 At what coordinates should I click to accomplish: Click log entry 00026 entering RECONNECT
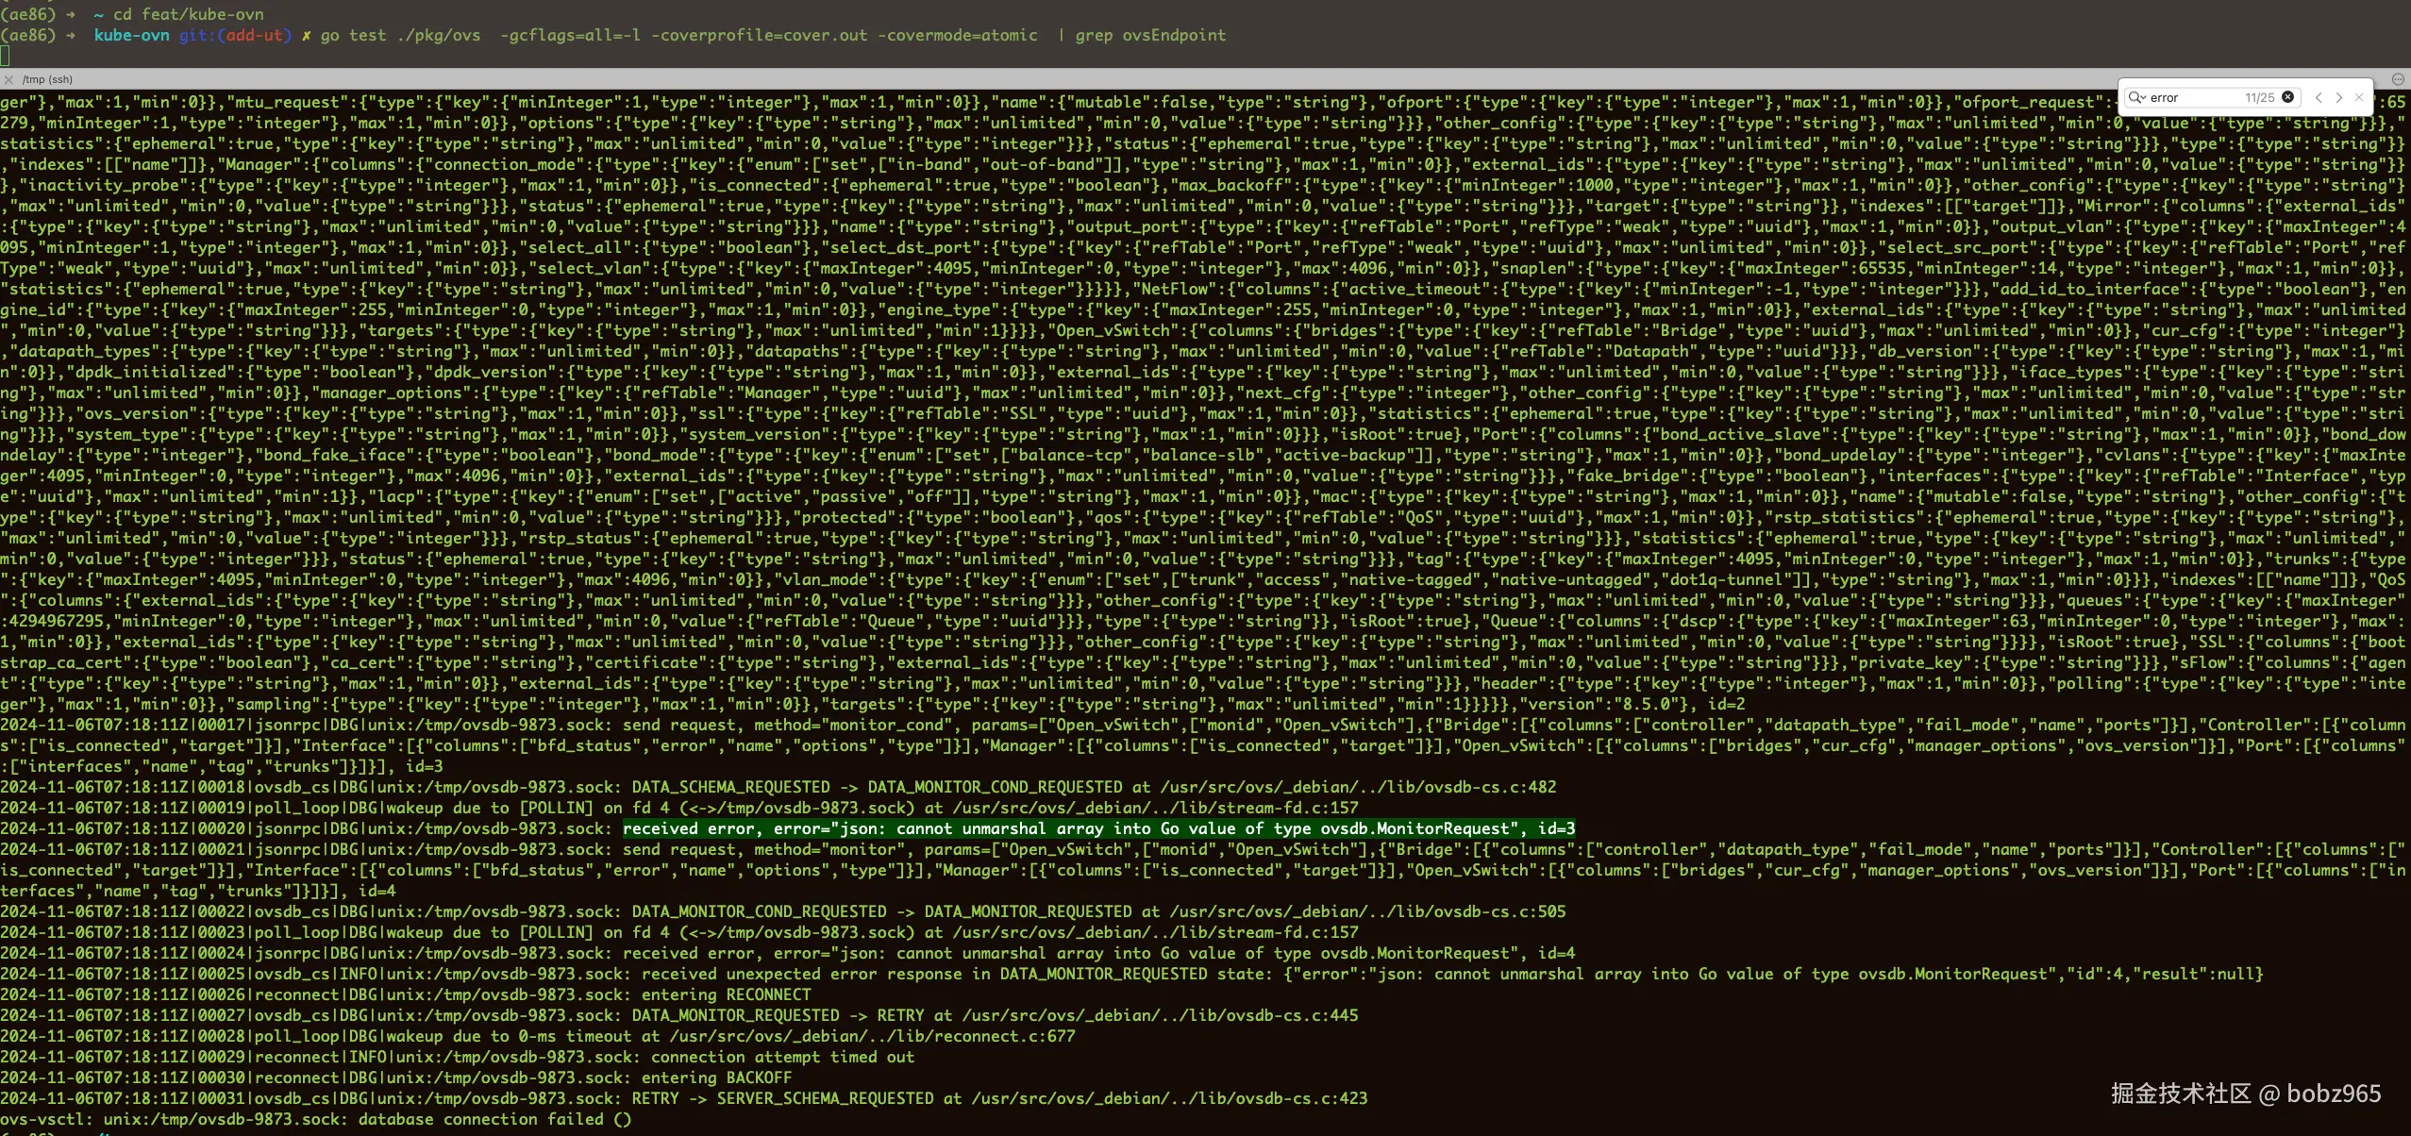[x=405, y=994]
